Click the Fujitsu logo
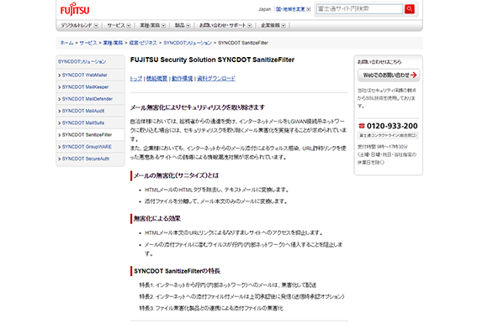This screenshot has height=329, width=477. [75, 9]
